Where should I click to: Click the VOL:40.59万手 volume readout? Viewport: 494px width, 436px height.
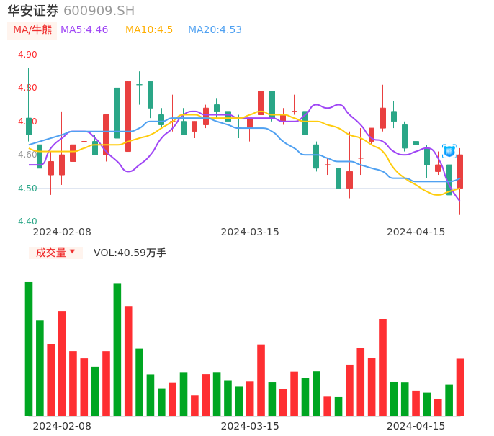click(x=130, y=253)
